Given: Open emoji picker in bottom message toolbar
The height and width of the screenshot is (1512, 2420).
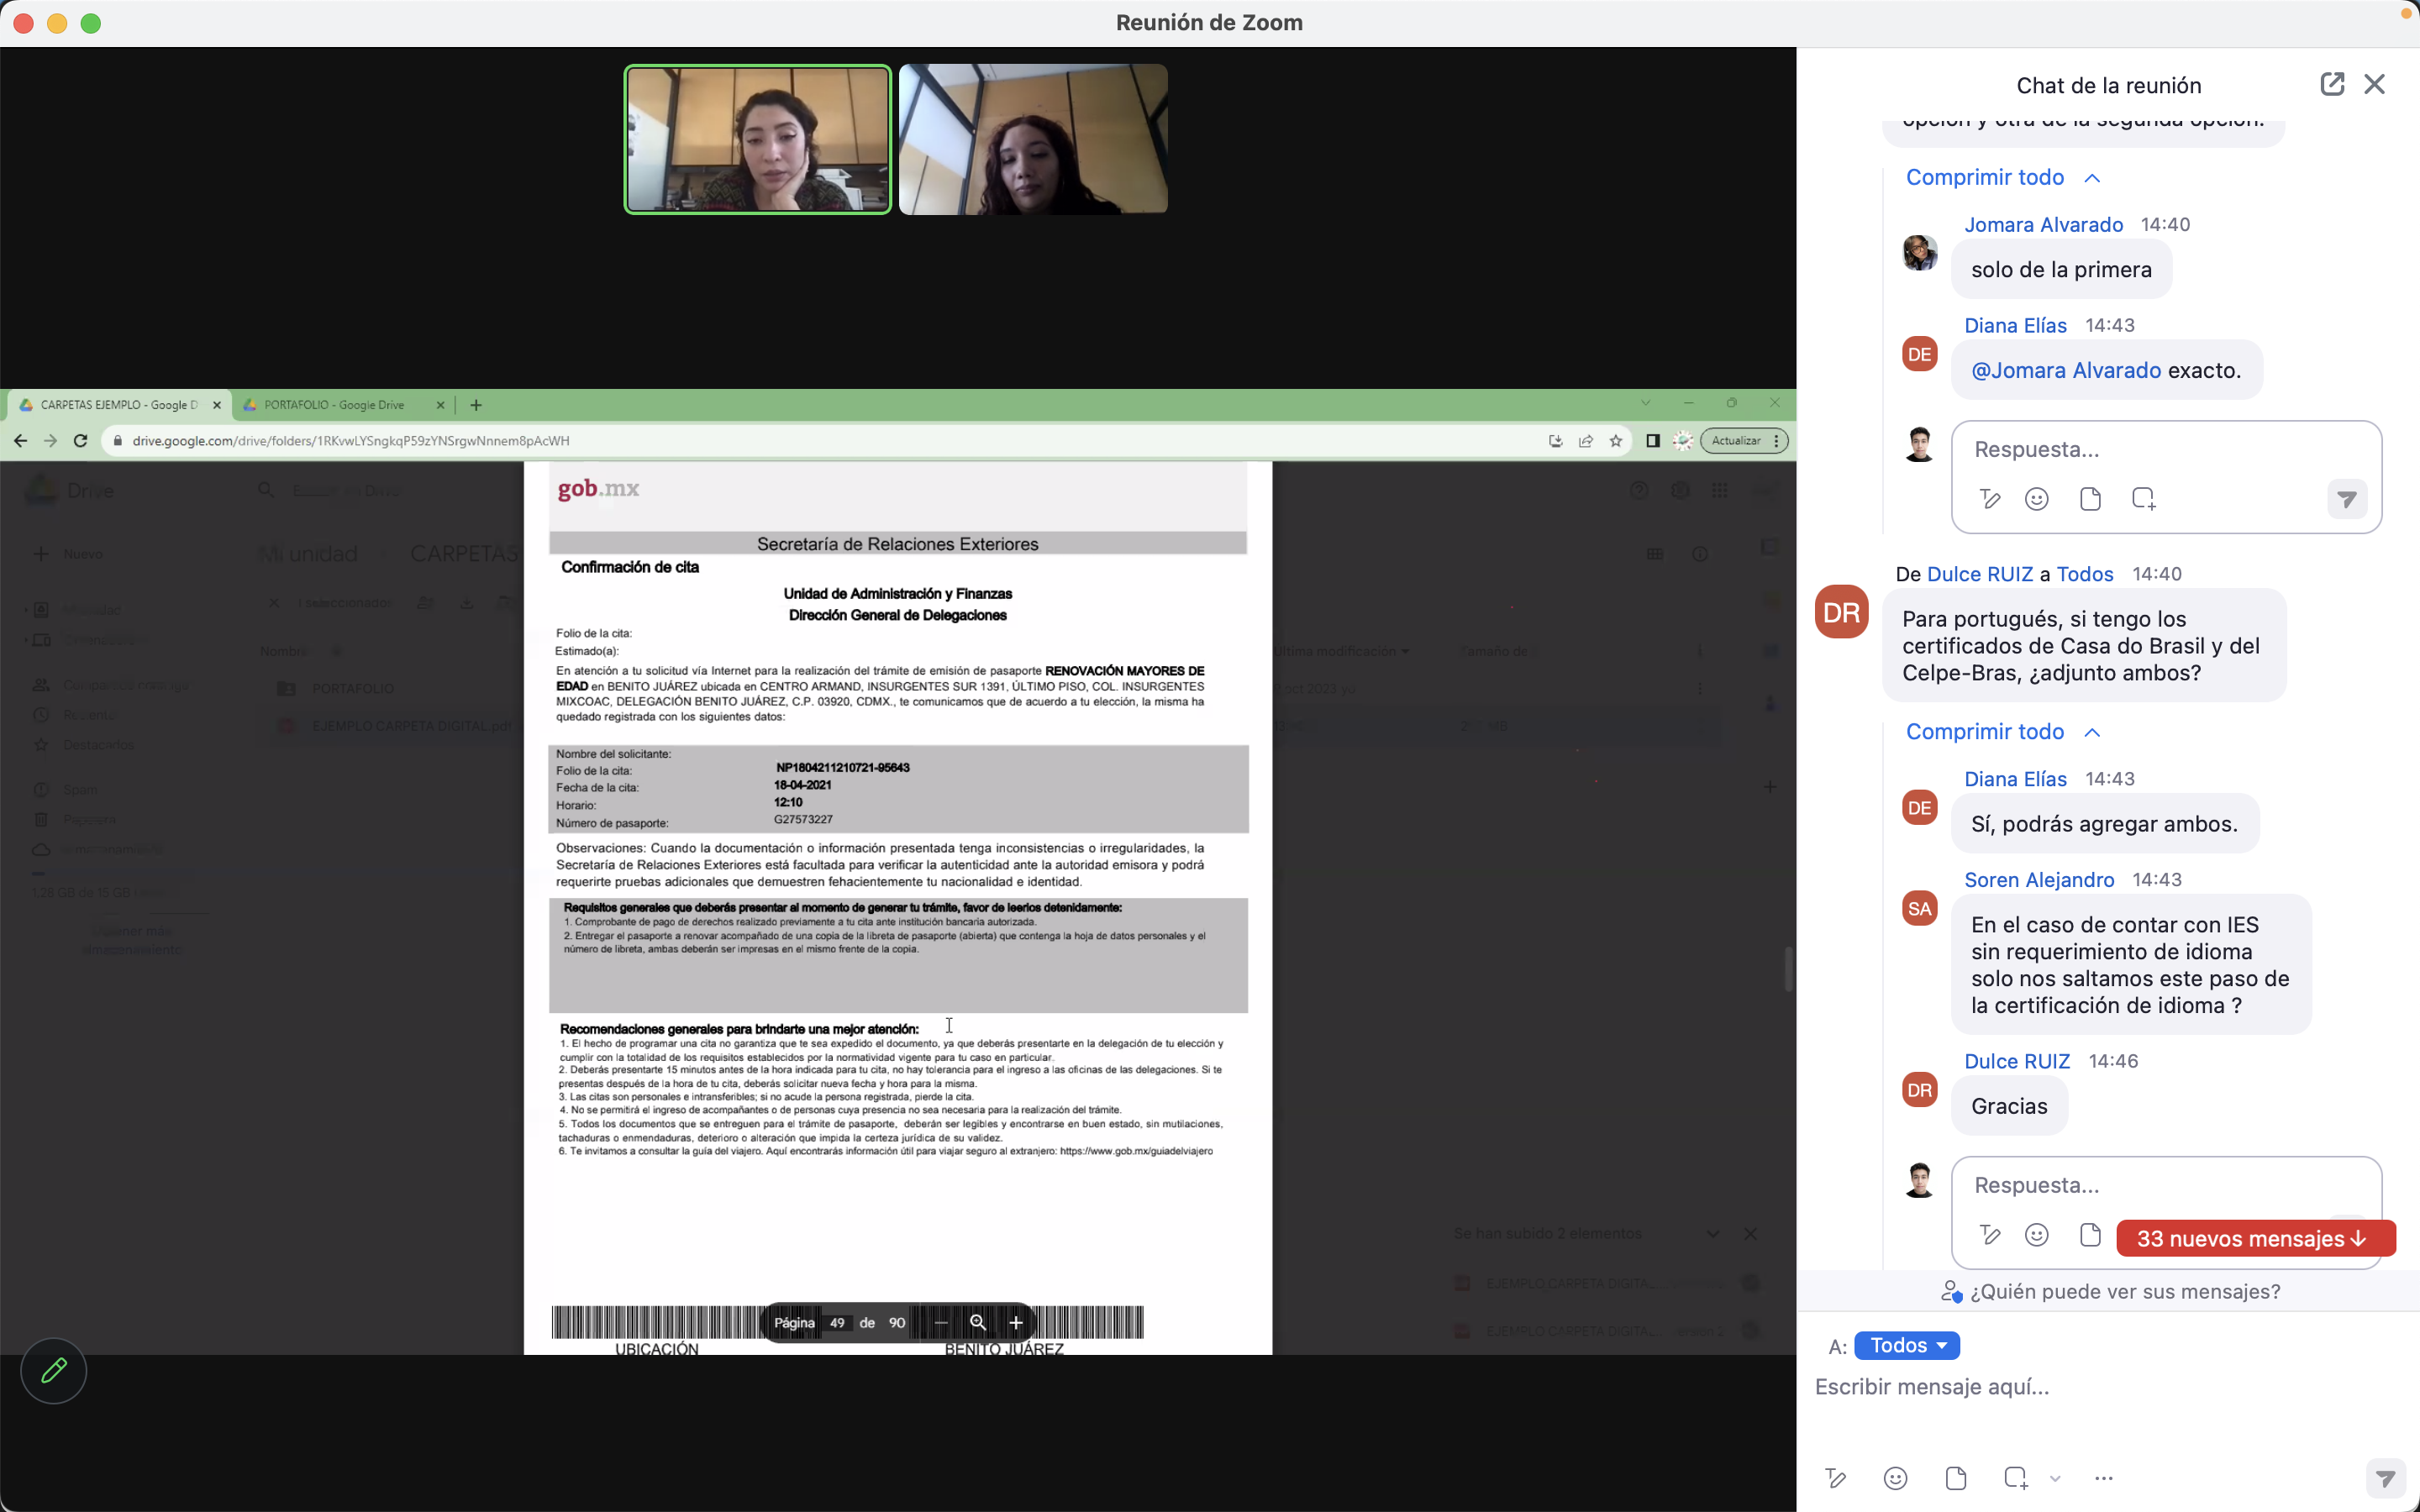Looking at the screenshot, I should [1895, 1478].
